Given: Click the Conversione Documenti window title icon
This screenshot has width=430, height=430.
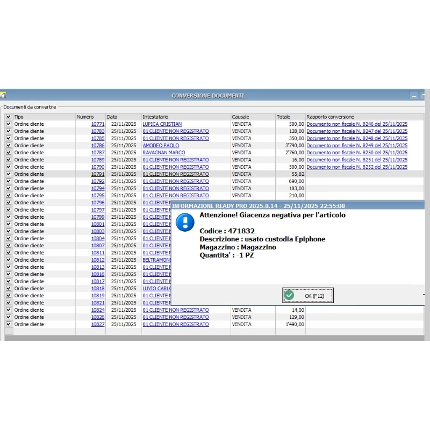Looking at the screenshot, I should click(3, 96).
